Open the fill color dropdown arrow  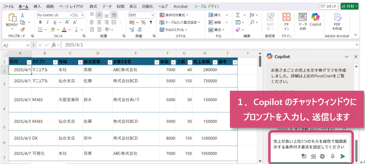[58, 30]
